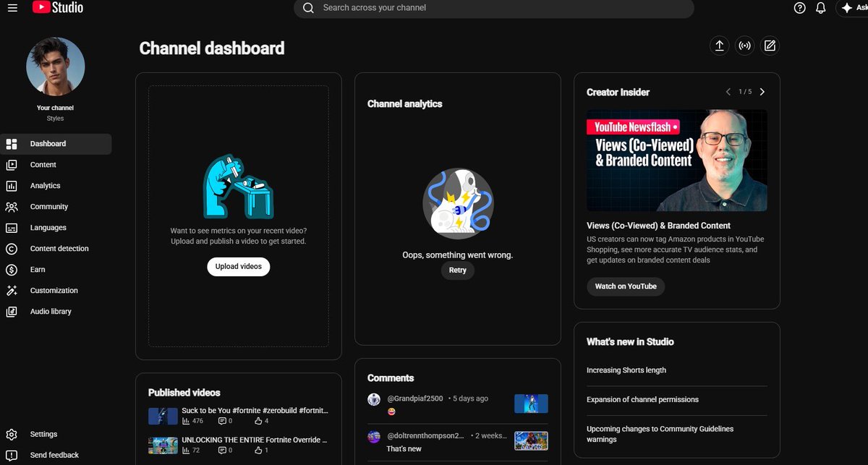Image resolution: width=868 pixels, height=465 pixels.
Task: Open the Earn menu item
Action: click(x=56, y=270)
